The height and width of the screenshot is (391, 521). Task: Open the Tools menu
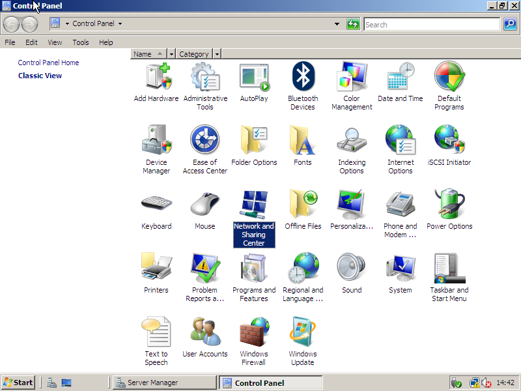click(81, 42)
